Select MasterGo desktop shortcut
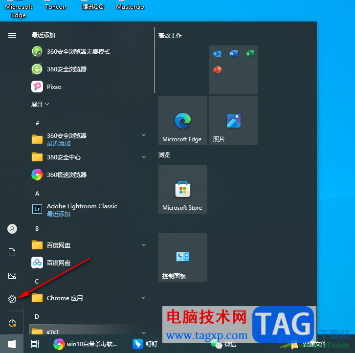Image resolution: width=355 pixels, height=353 pixels. point(130,5)
